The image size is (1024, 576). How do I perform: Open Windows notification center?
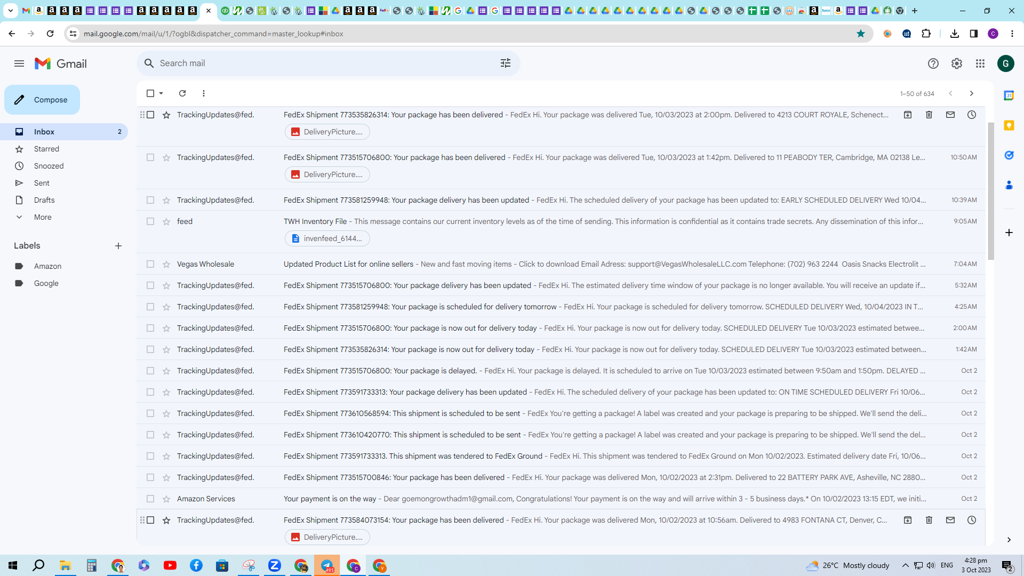[1007, 565]
